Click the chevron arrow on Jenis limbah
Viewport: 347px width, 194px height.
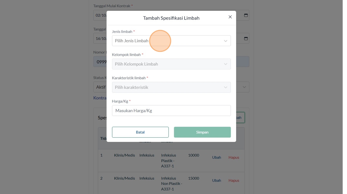[x=226, y=41]
